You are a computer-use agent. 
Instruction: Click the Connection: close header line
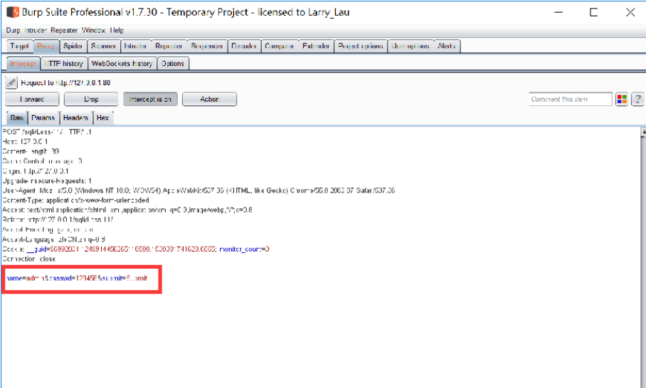pos(29,259)
